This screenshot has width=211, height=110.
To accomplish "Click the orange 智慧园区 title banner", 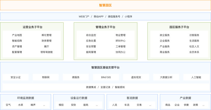I will click(105, 5).
